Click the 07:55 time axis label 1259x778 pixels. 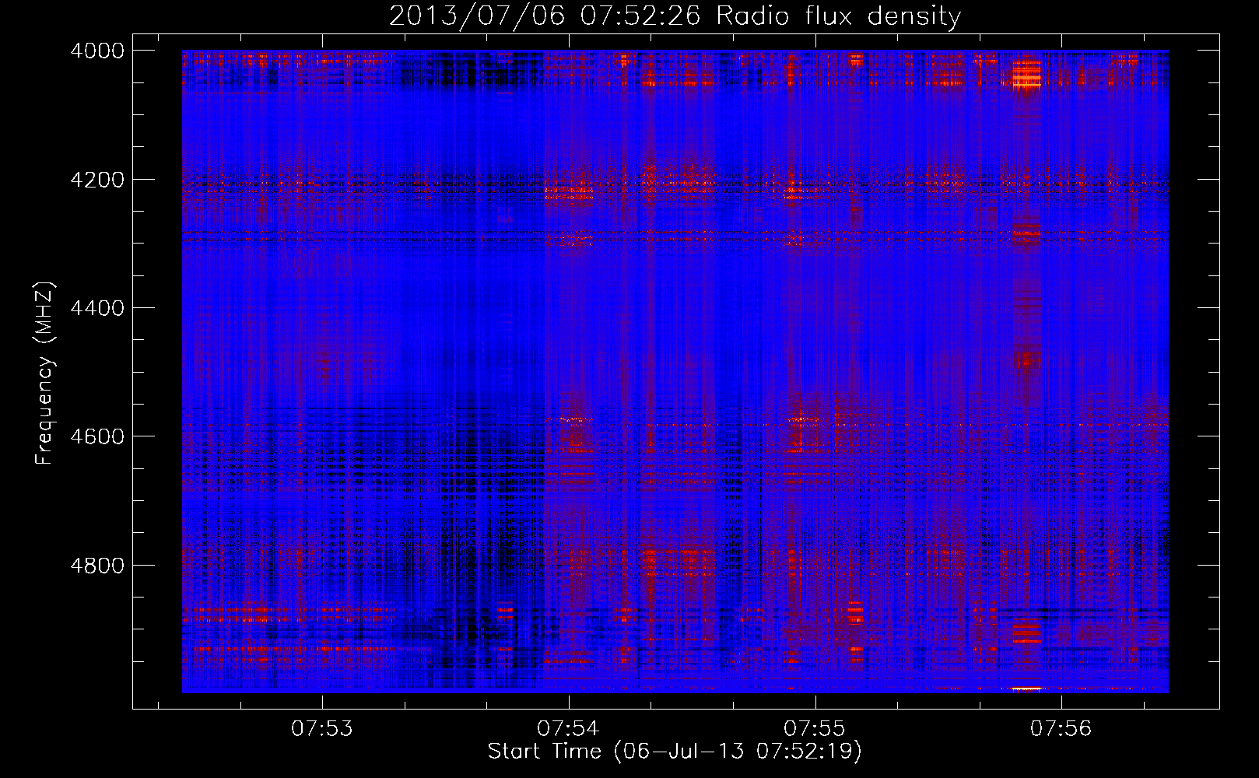pyautogui.click(x=815, y=729)
